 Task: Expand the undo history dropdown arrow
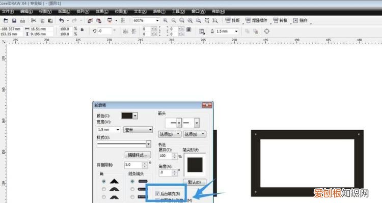68,21
